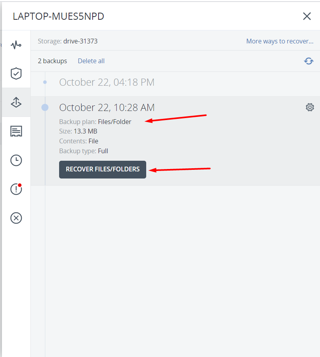Close the LAPTOP-MUES5NPD panel
The width and height of the screenshot is (320, 357).
pyautogui.click(x=307, y=16)
